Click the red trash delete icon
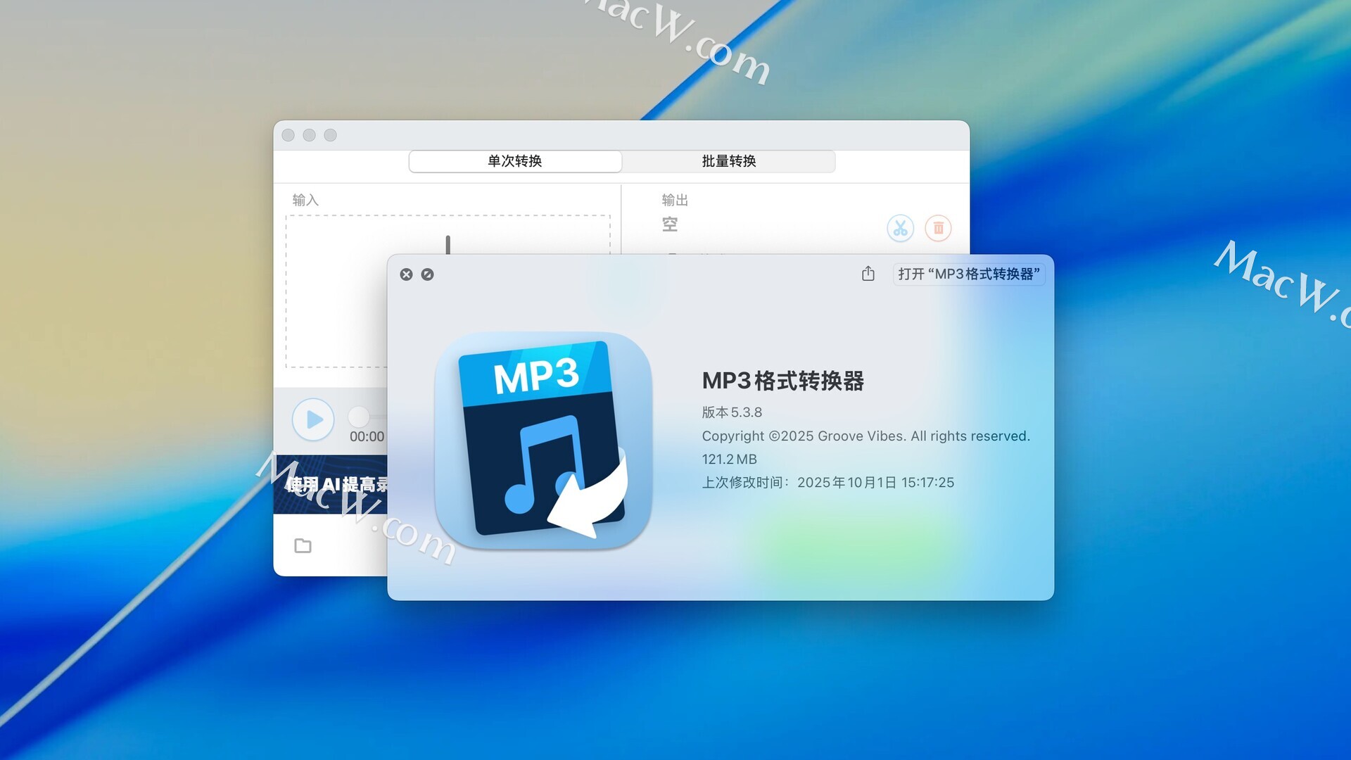Viewport: 1351px width, 760px height. (938, 228)
